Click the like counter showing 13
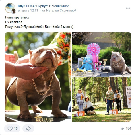 point(16,128)
